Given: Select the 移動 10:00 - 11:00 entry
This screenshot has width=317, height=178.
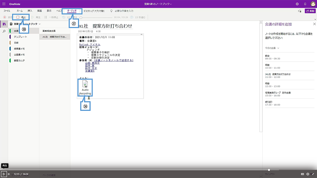Looking at the screenshot, I should coord(289,66).
